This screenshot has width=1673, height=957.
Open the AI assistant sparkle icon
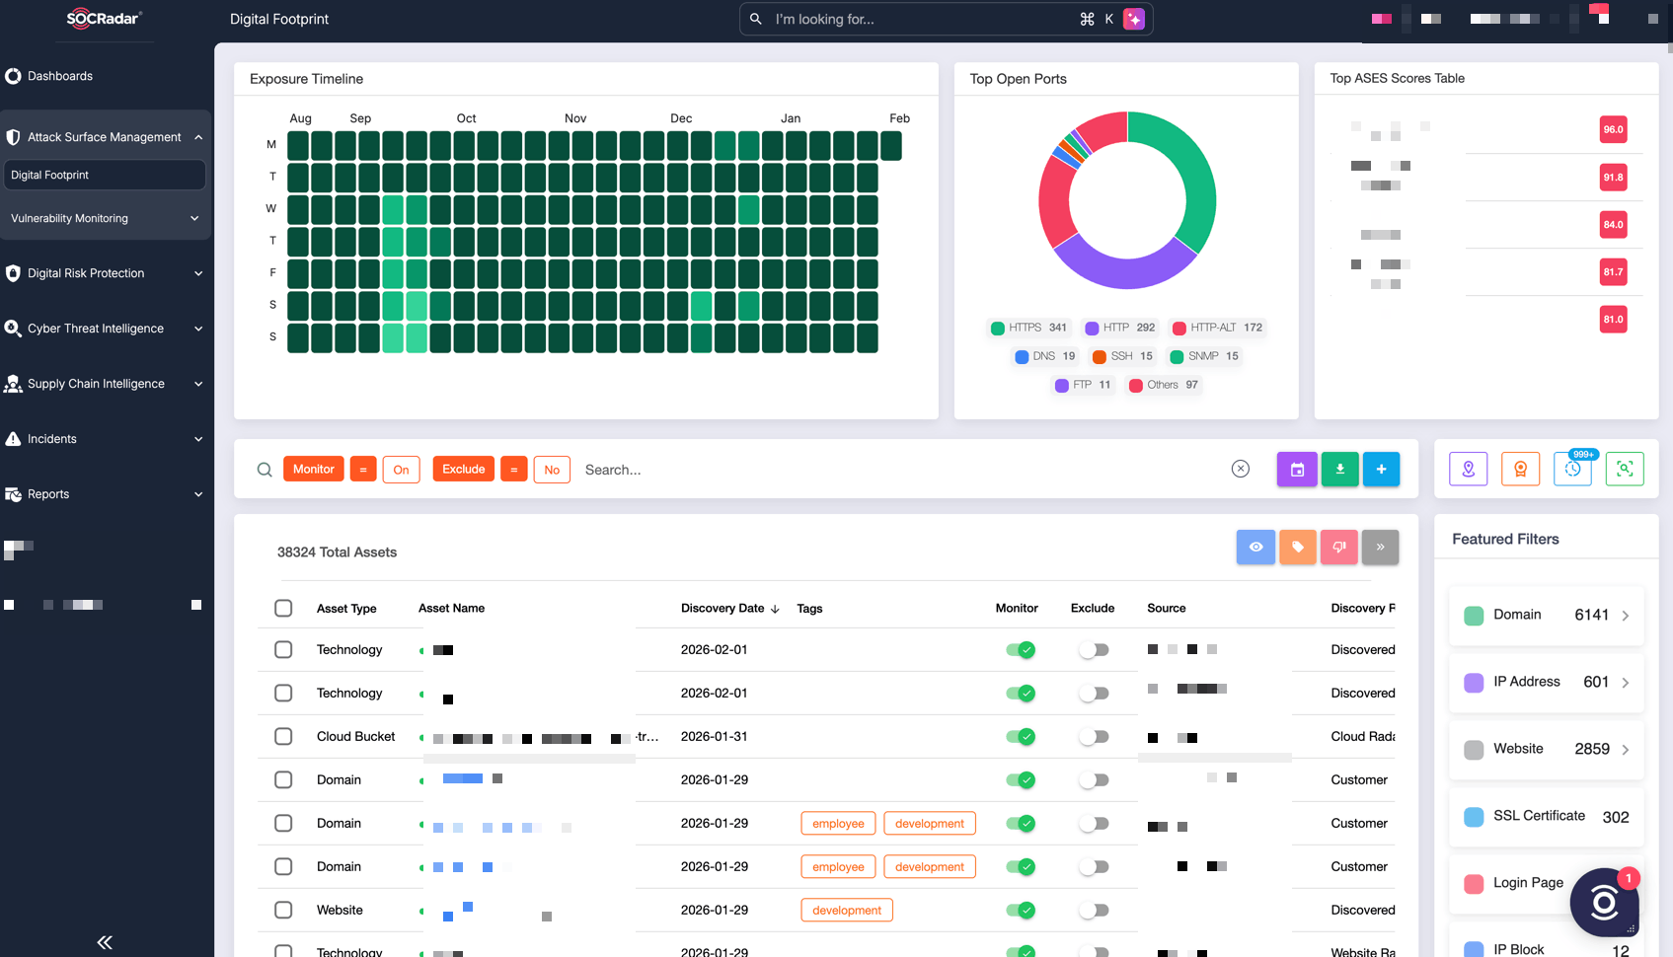coord(1134,19)
